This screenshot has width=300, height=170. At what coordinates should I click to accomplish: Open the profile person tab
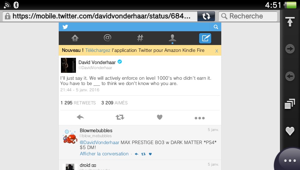coord(172,38)
